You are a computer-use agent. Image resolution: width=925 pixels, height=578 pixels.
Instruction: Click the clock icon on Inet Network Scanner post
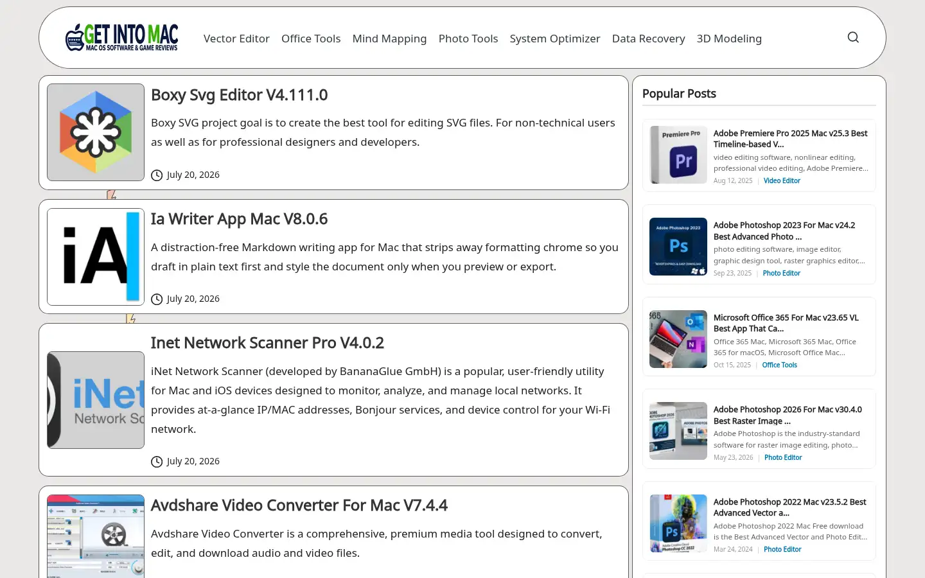click(x=157, y=462)
